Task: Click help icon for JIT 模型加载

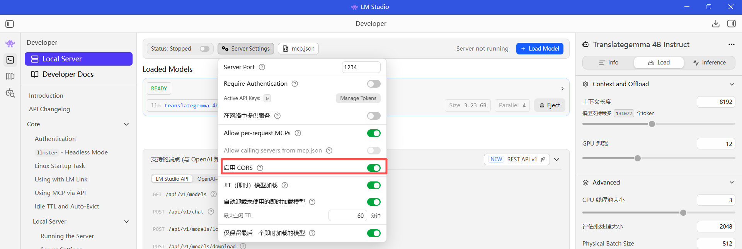Action: pyautogui.click(x=285, y=185)
